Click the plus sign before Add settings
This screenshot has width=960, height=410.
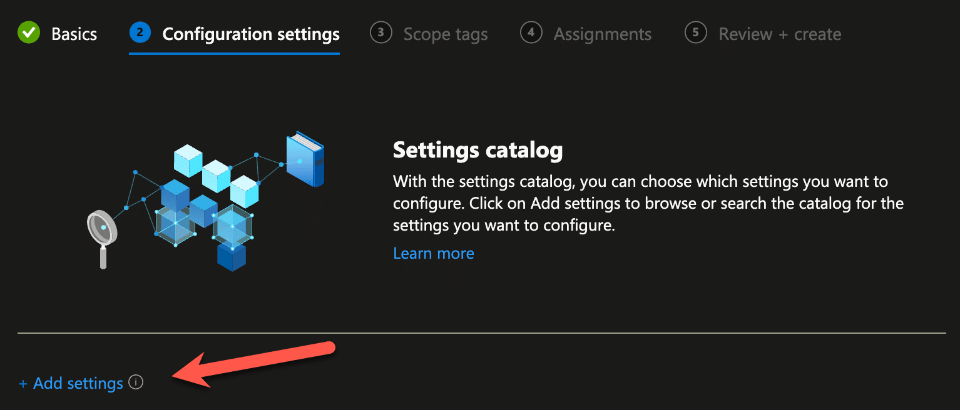click(23, 382)
